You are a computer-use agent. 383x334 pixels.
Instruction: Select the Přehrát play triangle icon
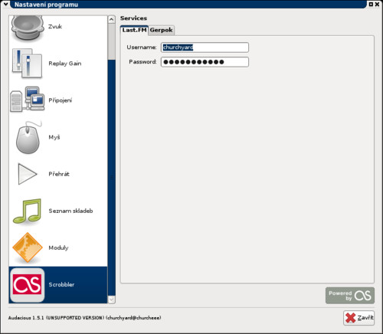tap(27, 174)
